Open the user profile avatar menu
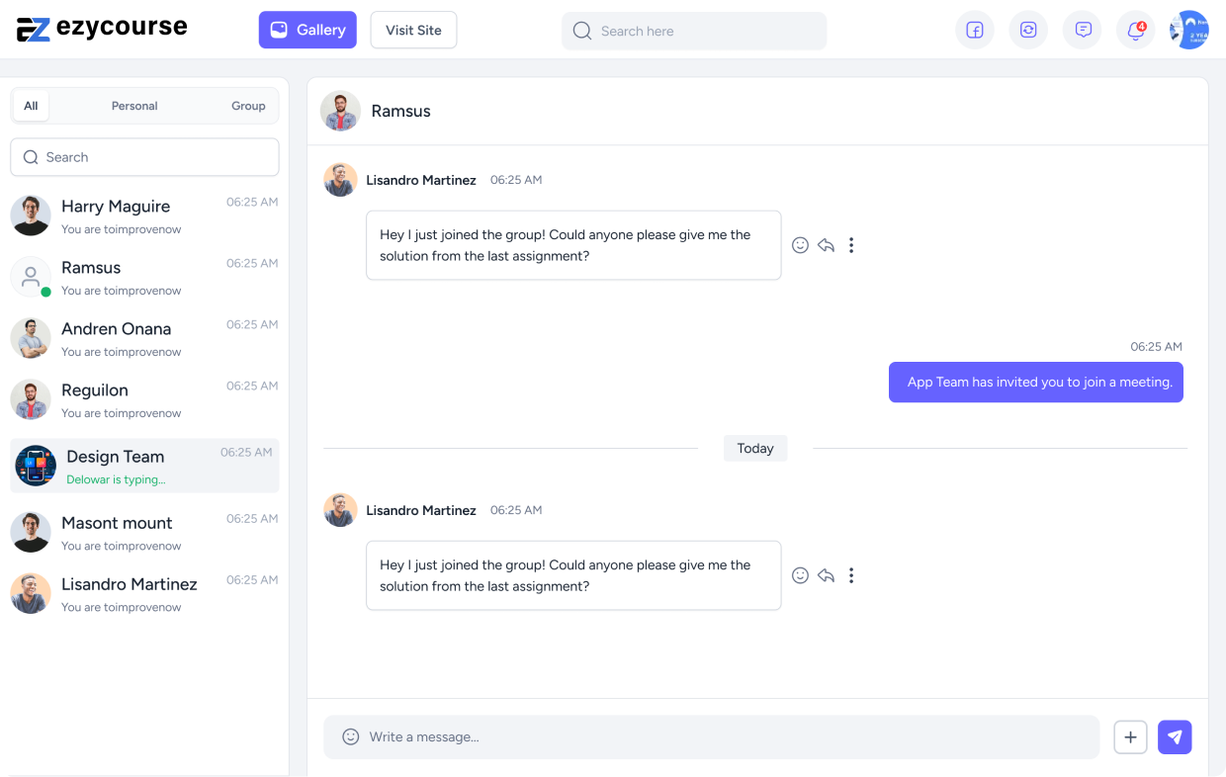This screenshot has width=1226, height=777. point(1188,31)
